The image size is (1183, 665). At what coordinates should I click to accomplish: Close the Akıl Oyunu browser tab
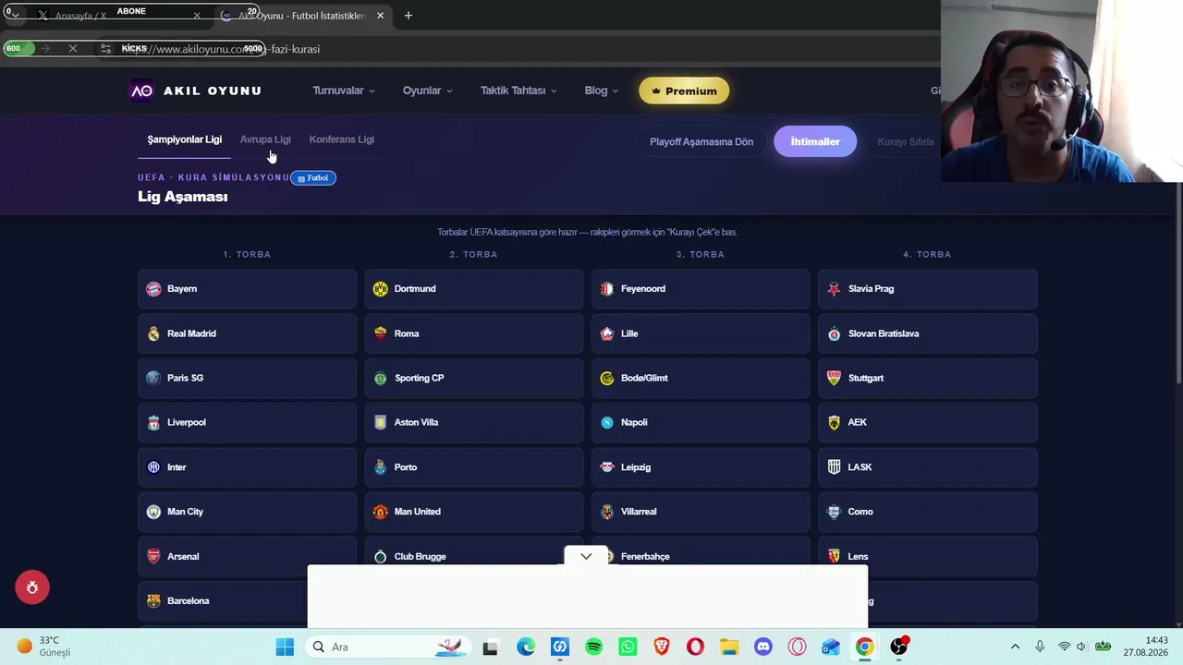[380, 16]
